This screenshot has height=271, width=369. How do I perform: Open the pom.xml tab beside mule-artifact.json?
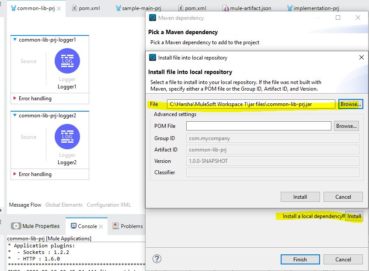tap(192, 8)
